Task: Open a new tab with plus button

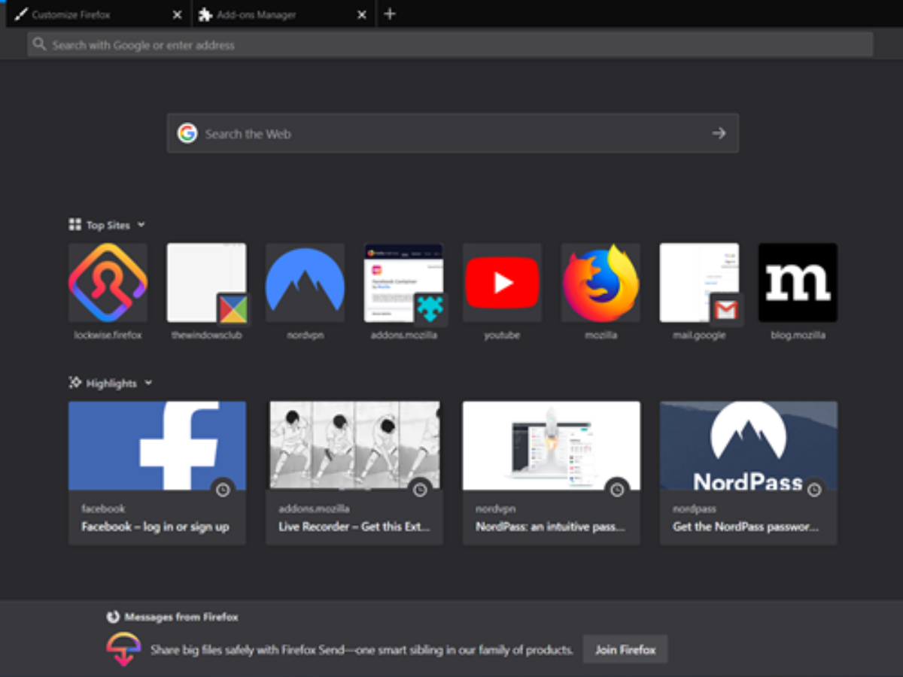Action: [x=389, y=14]
